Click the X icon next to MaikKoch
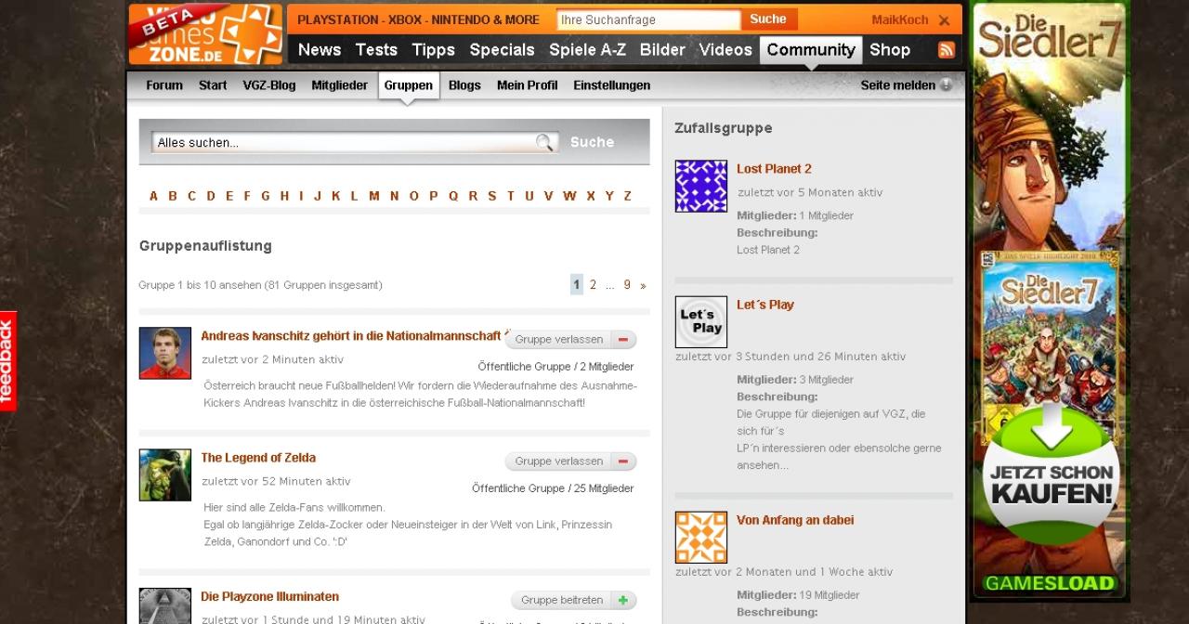Screen dimensions: 1189x624 tap(944, 20)
